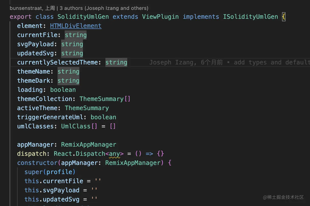Screen dimensions: 310x206
Task: Click the dispatch property
Action: point(32,154)
